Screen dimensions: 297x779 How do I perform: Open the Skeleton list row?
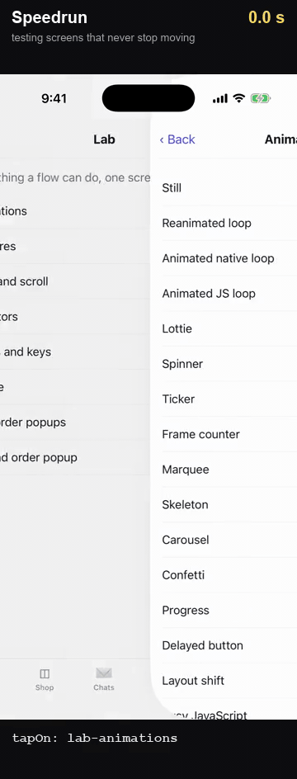[224, 505]
